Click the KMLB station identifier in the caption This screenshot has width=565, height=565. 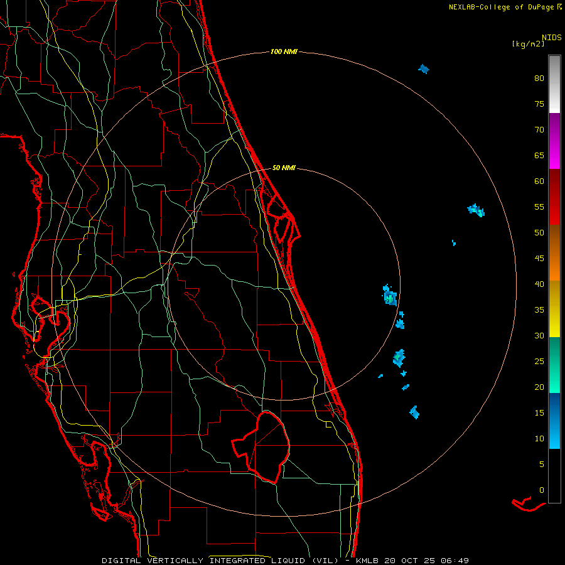point(367,561)
